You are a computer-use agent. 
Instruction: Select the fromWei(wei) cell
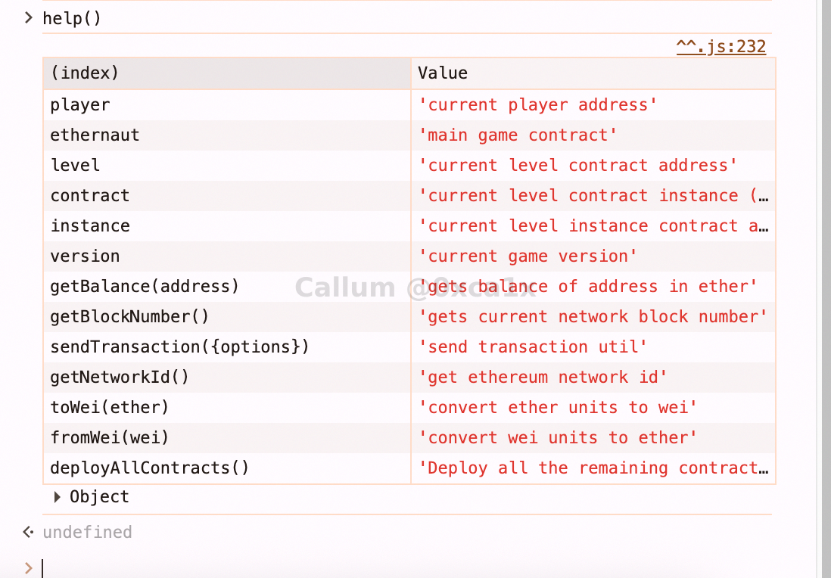pos(227,437)
